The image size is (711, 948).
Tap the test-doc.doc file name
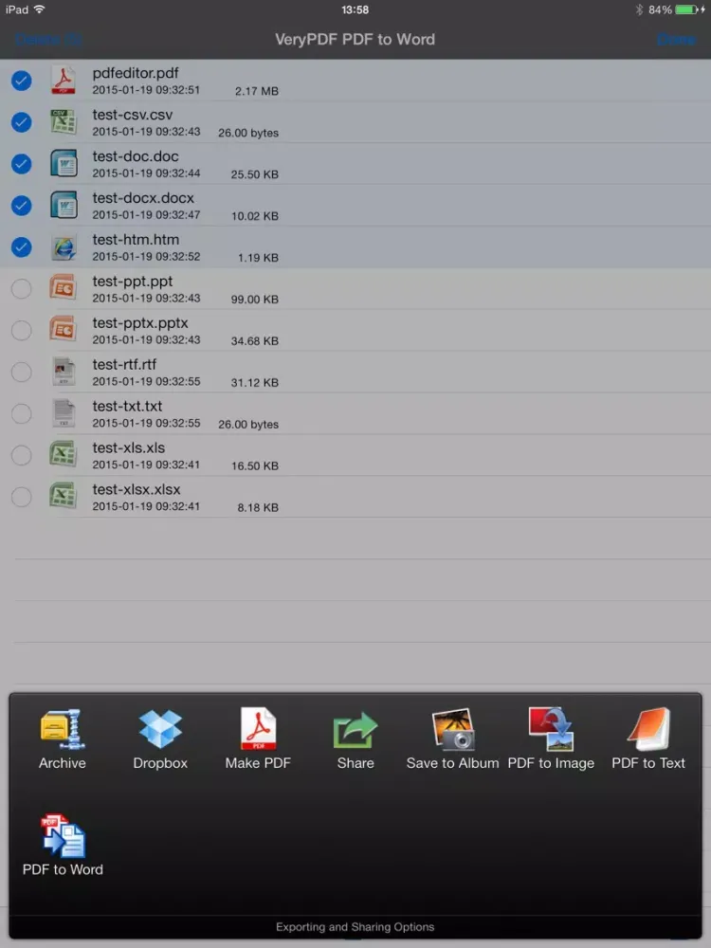click(136, 156)
